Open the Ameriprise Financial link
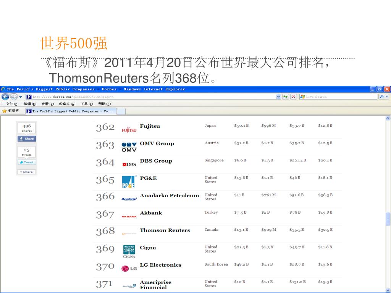Screen dimensions: 391x293 pos(156,285)
